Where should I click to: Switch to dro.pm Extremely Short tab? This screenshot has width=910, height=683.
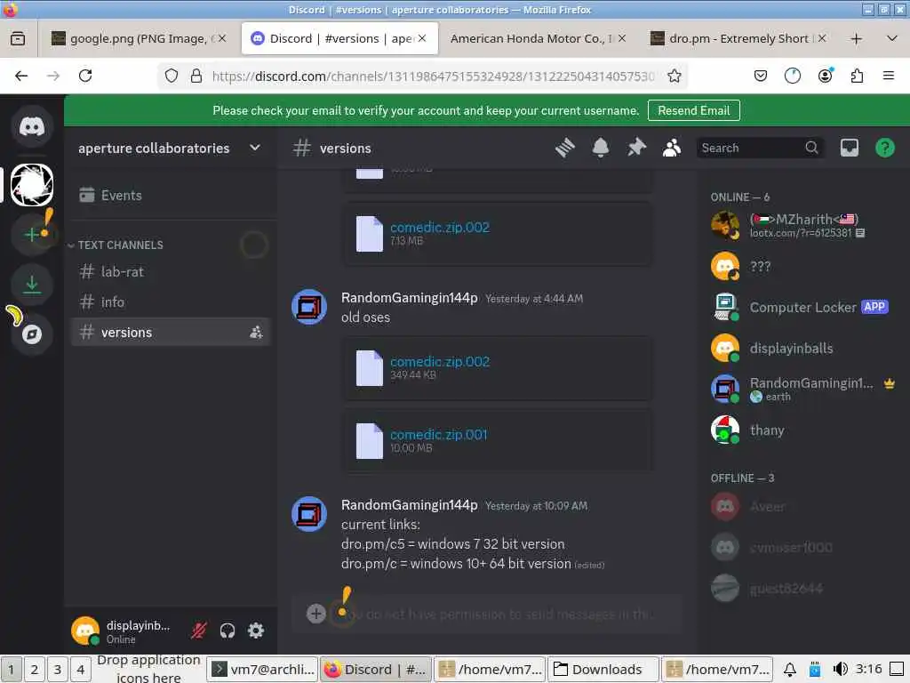tap(738, 38)
